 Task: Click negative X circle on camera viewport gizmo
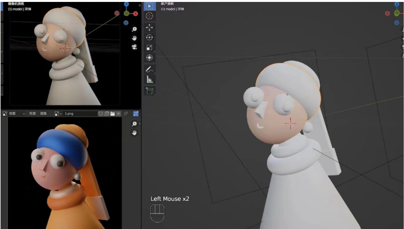117,13
